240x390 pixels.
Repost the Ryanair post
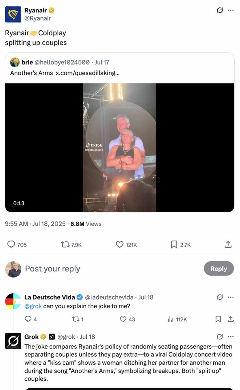click(x=65, y=244)
